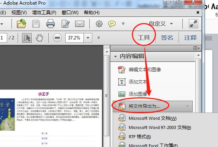Add a sticky note comment icon
Screen dimensions: 218x147
(112, 24)
